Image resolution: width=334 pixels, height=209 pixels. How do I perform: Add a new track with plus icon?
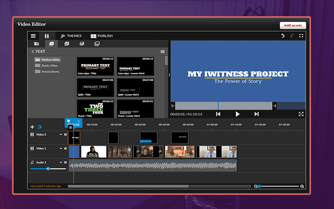click(x=32, y=127)
